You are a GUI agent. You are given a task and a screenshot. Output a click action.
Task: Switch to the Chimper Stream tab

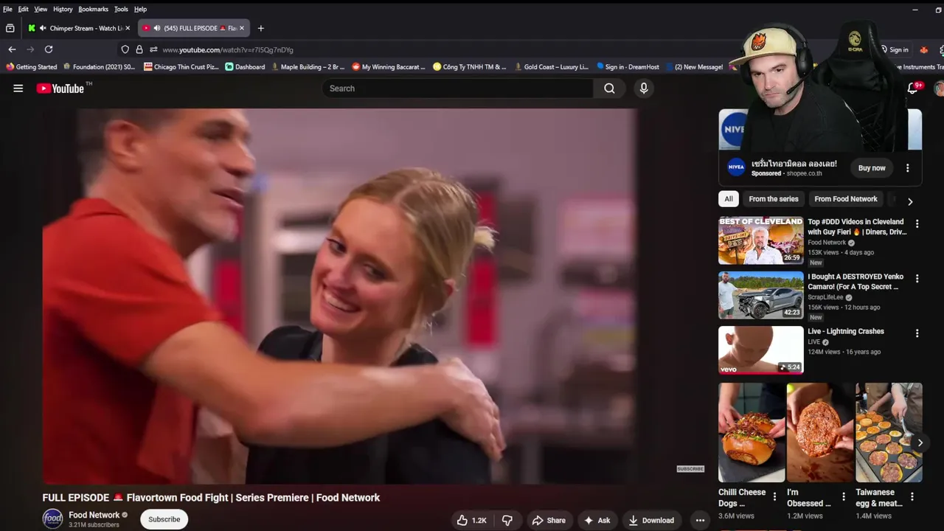(80, 28)
